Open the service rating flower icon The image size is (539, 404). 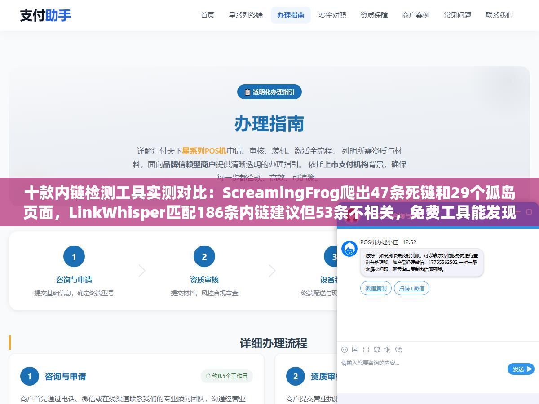click(377, 350)
